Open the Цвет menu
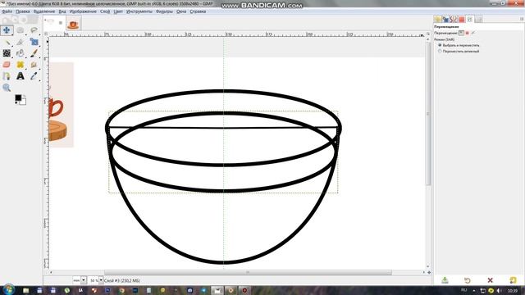 click(x=118, y=11)
